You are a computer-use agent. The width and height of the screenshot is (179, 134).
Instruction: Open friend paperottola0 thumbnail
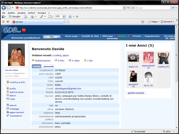pos(149,57)
